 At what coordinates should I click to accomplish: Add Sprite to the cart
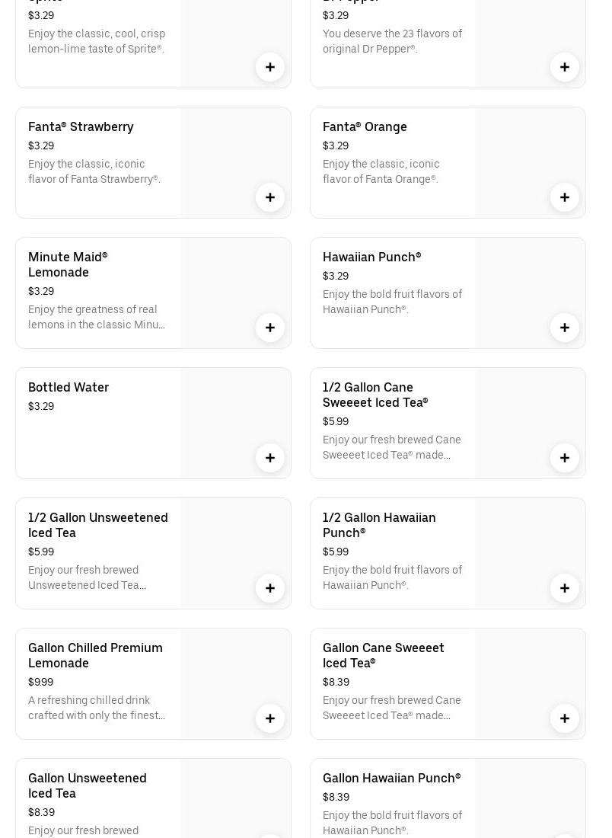[270, 67]
